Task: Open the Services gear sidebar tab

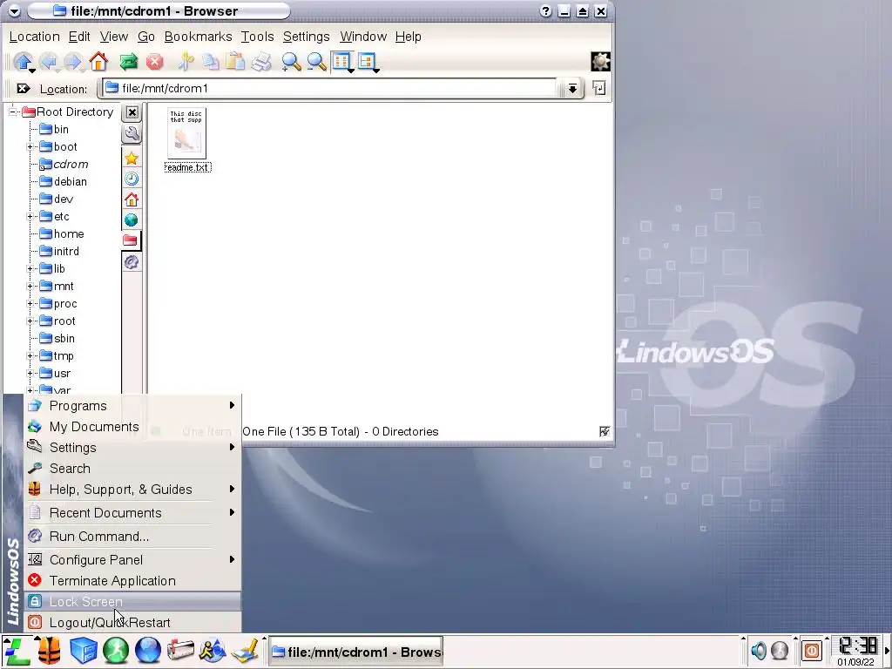Action: [132, 261]
